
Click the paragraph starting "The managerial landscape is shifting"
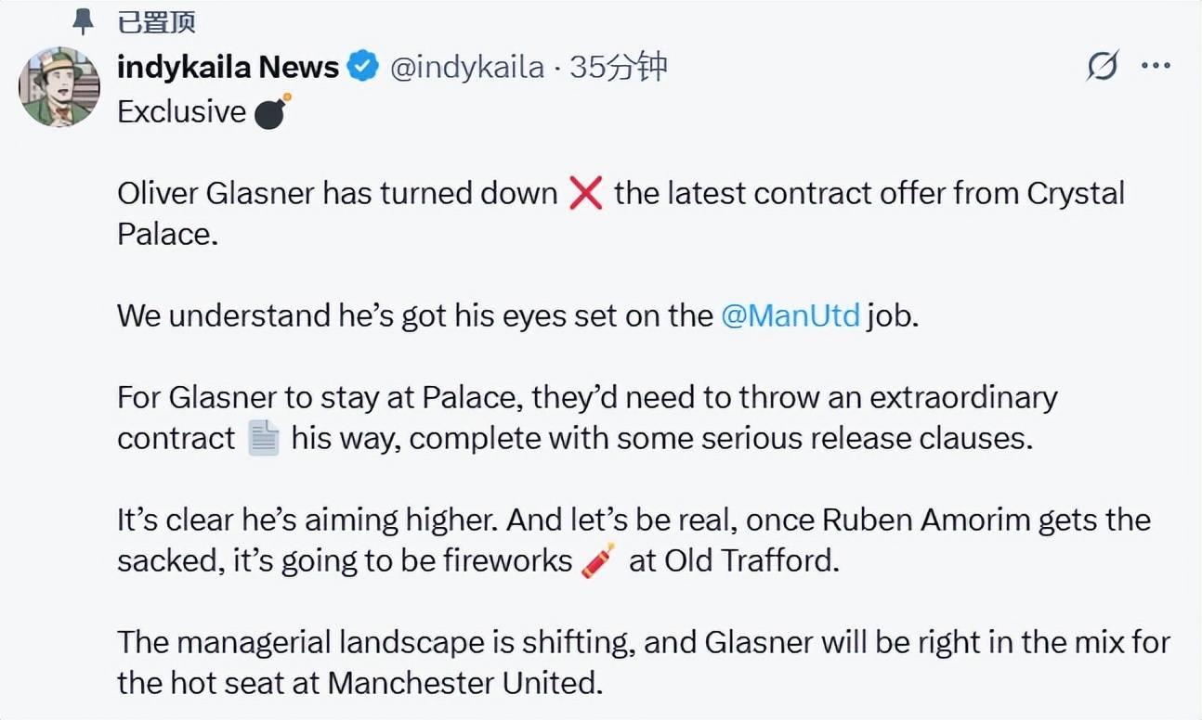click(x=641, y=662)
